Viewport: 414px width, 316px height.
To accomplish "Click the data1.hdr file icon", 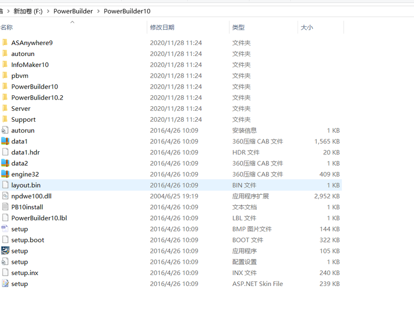I will (5, 152).
